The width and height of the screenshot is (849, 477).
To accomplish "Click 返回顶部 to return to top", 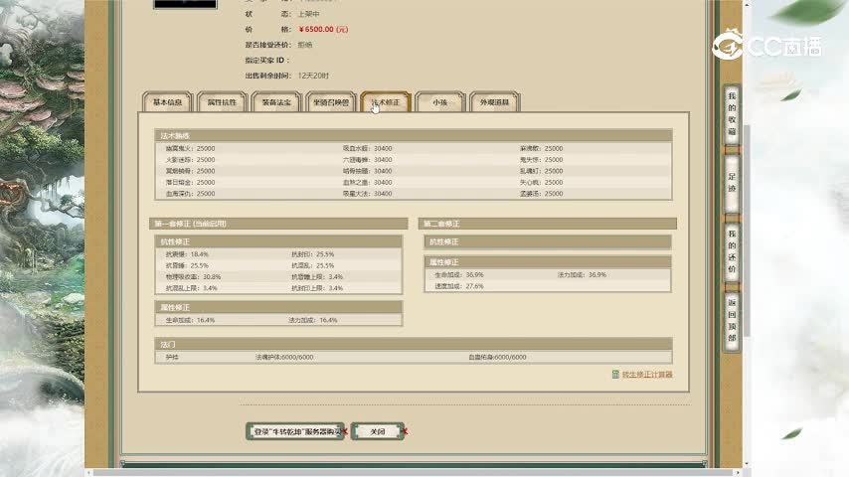I will [732, 318].
